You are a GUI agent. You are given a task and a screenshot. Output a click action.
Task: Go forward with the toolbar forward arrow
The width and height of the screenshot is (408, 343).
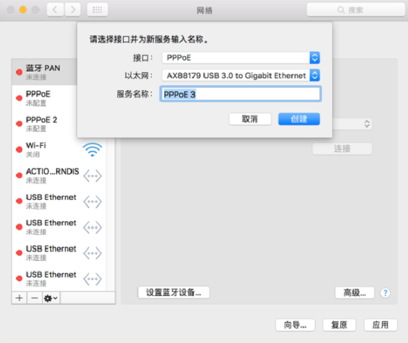[x=73, y=10]
